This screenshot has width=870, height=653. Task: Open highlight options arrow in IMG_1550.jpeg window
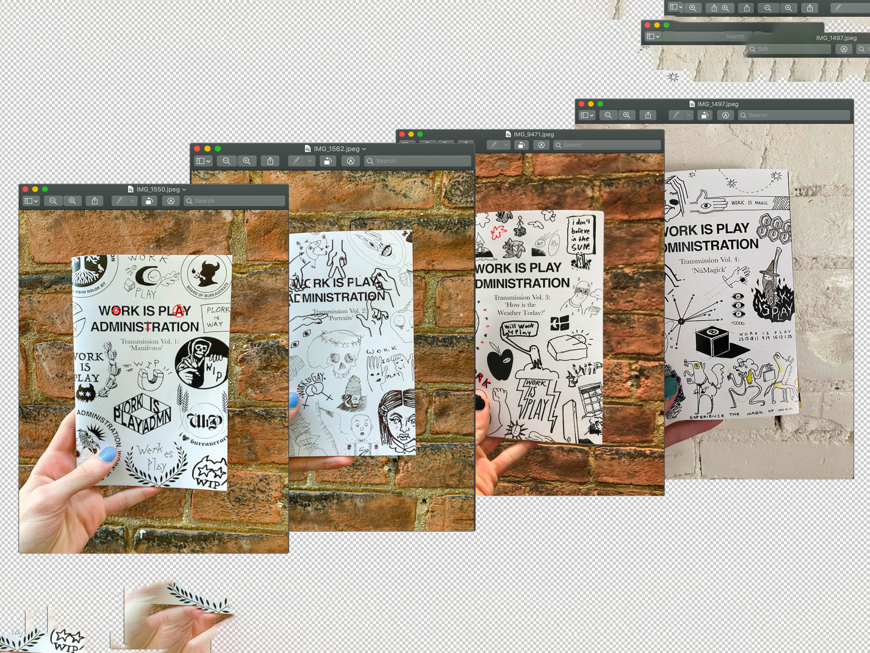click(133, 201)
